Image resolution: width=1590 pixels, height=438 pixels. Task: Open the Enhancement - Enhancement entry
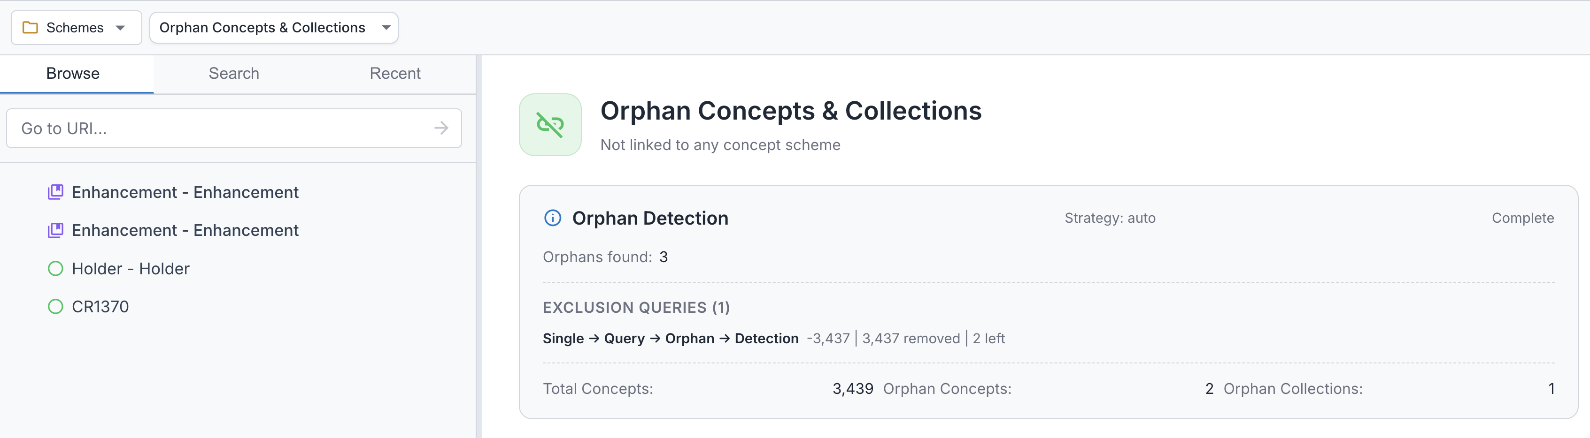coord(185,192)
